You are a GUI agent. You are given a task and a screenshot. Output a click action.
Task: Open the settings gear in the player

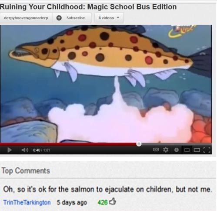tap(166, 150)
